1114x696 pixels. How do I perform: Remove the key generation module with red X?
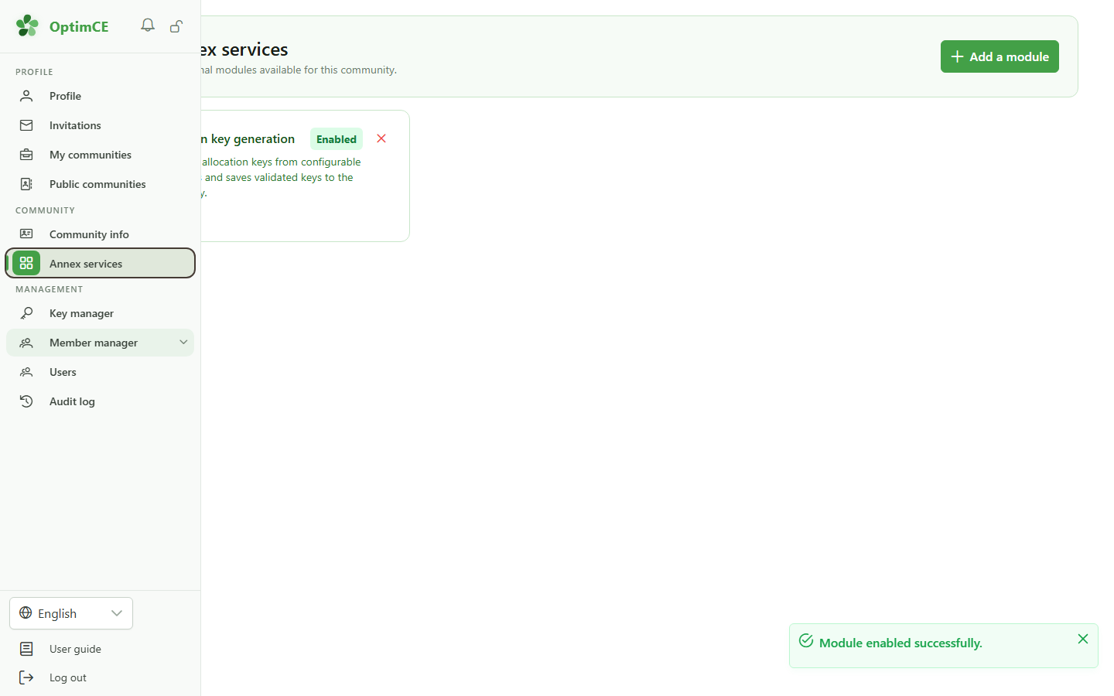[x=381, y=138]
